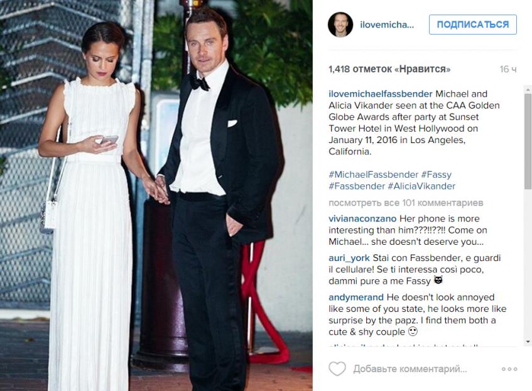The width and height of the screenshot is (532, 391).
Task: Click the comments scrollbar down arrow
Action: (x=528, y=341)
